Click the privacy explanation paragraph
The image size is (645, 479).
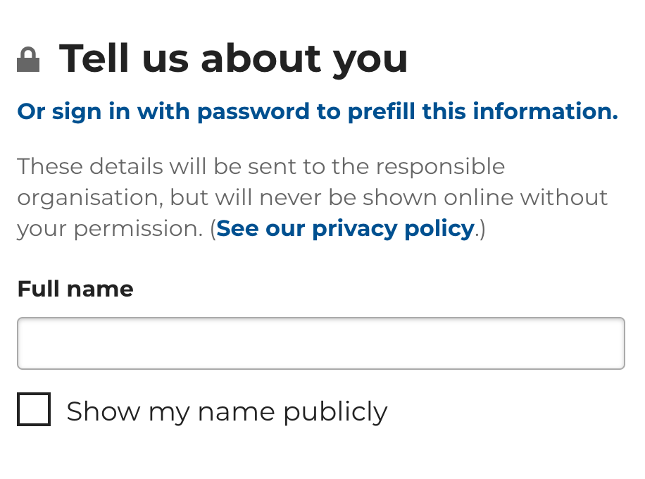(313, 197)
